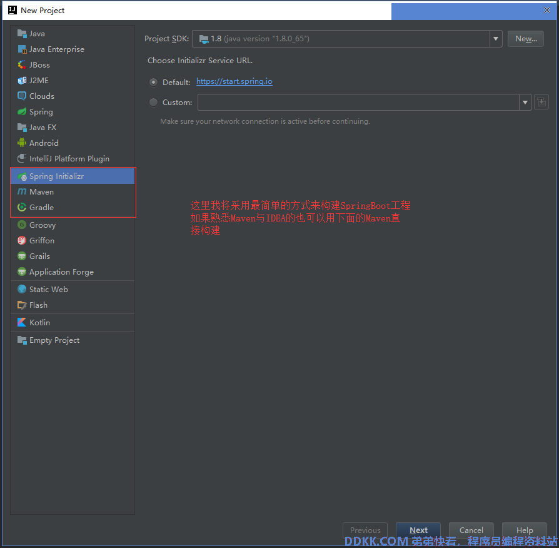The height and width of the screenshot is (548, 559).
Task: Click the Kotlin logo icon
Action: tap(22, 323)
